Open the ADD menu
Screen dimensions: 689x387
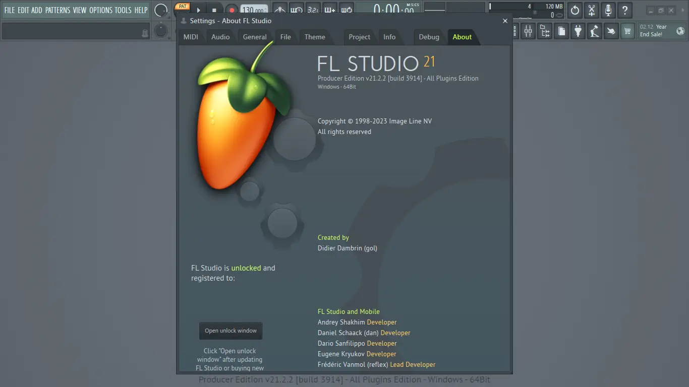pyautogui.click(x=37, y=10)
